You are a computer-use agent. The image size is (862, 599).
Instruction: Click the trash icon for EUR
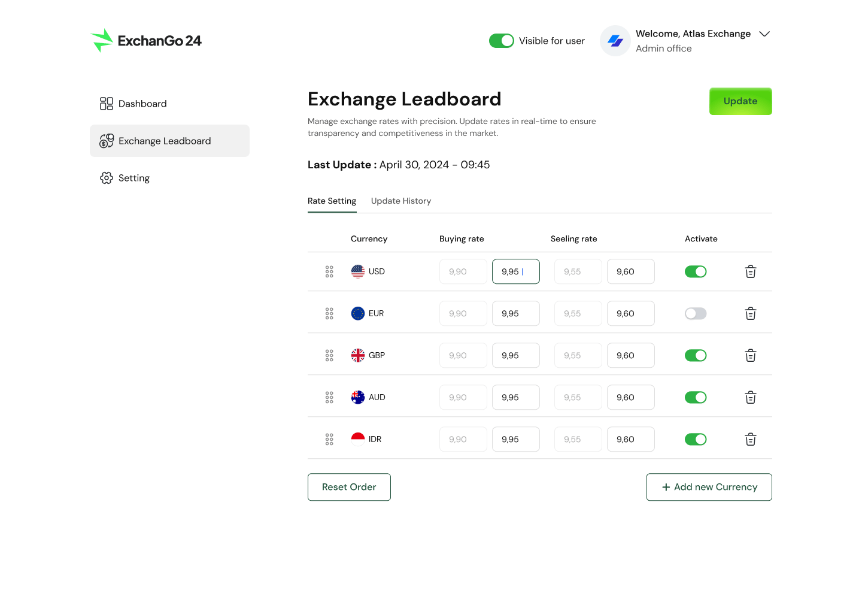(x=751, y=313)
